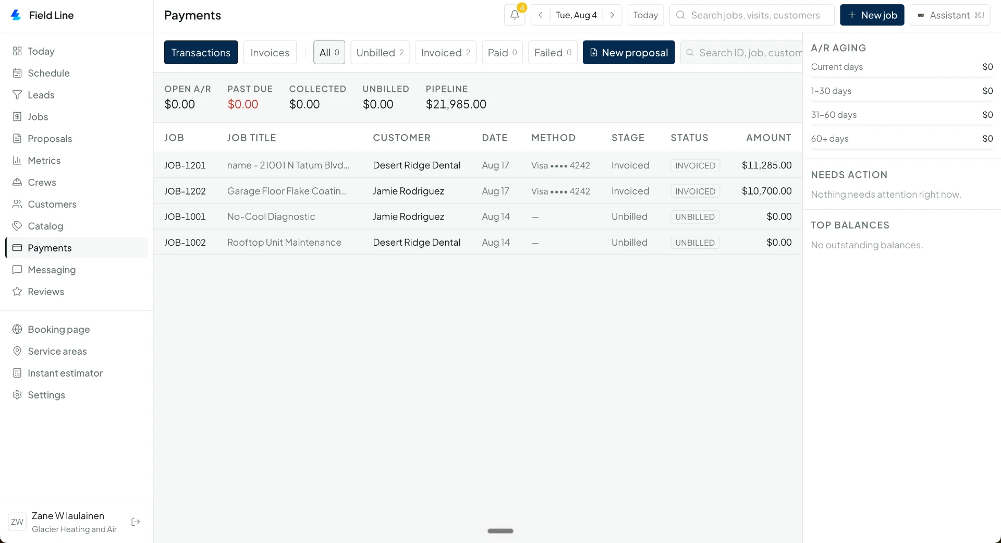
Task: Open the Booking page item
Action: [x=77, y=330]
